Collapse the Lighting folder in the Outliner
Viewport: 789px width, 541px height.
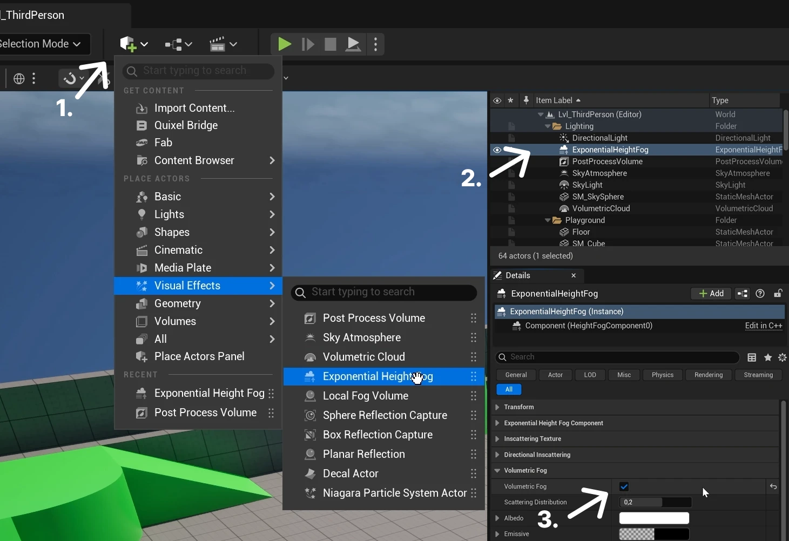pyautogui.click(x=548, y=126)
